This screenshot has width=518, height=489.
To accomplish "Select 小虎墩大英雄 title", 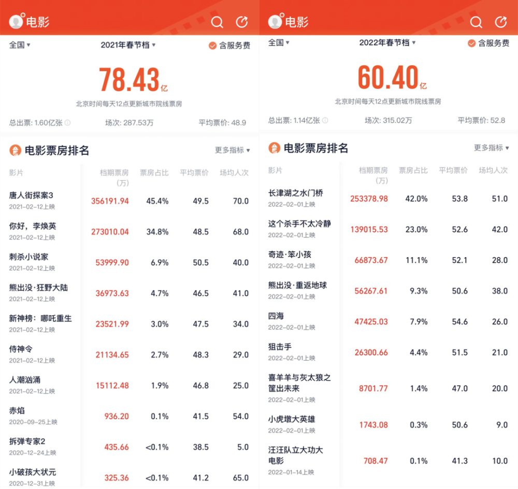I will tap(291, 419).
